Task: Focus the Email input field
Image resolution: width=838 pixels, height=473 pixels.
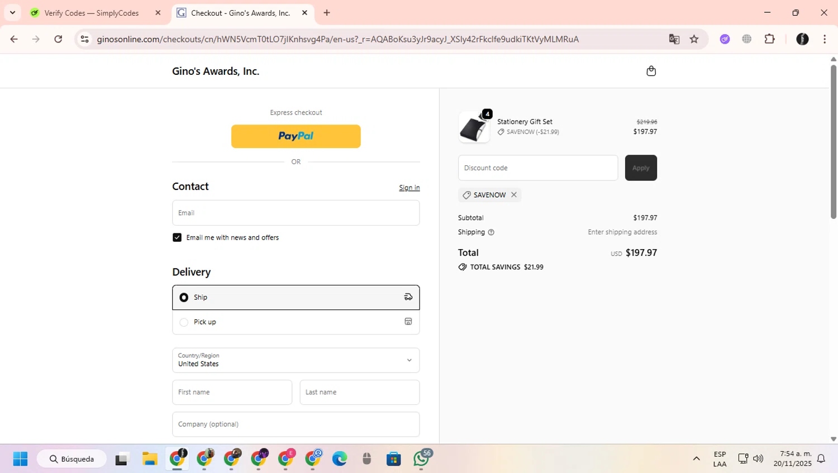Action: tap(296, 213)
